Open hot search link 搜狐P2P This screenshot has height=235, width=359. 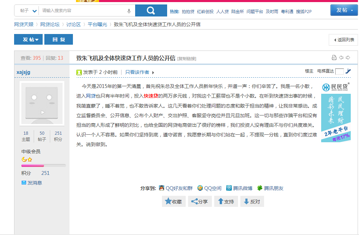click(304, 11)
